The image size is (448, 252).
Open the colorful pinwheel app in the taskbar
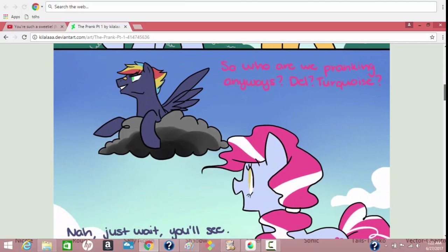click(x=210, y=246)
